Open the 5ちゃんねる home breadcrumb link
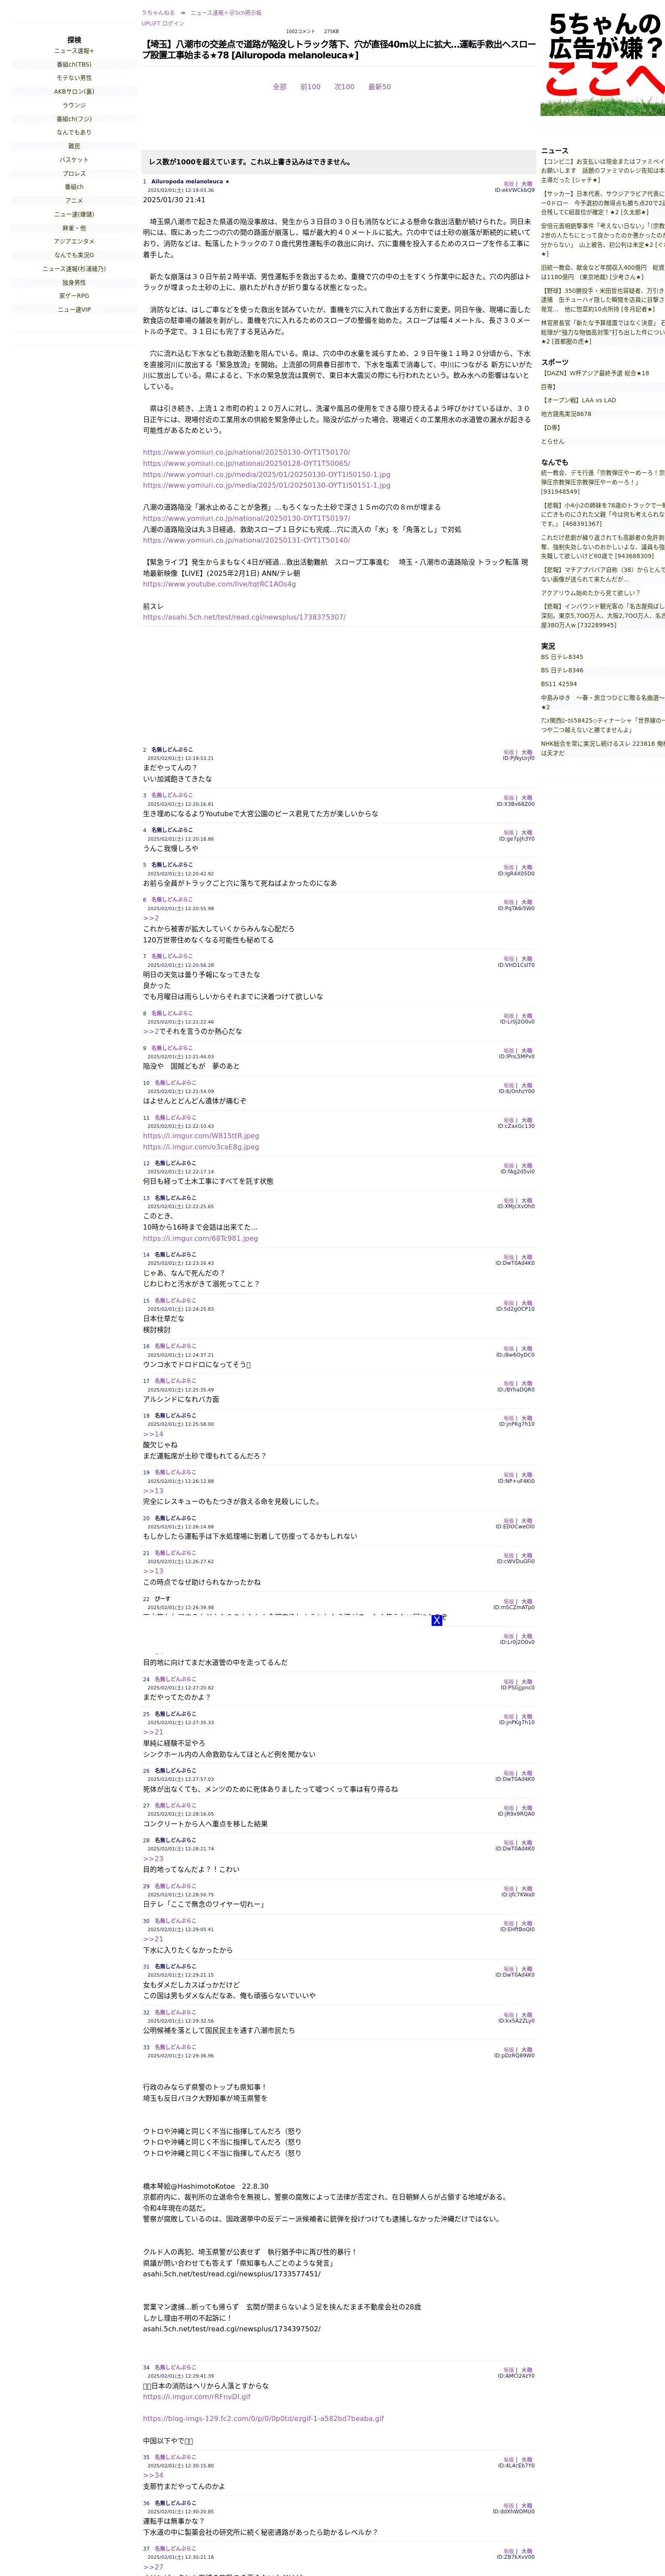665x2576 pixels. click(158, 13)
